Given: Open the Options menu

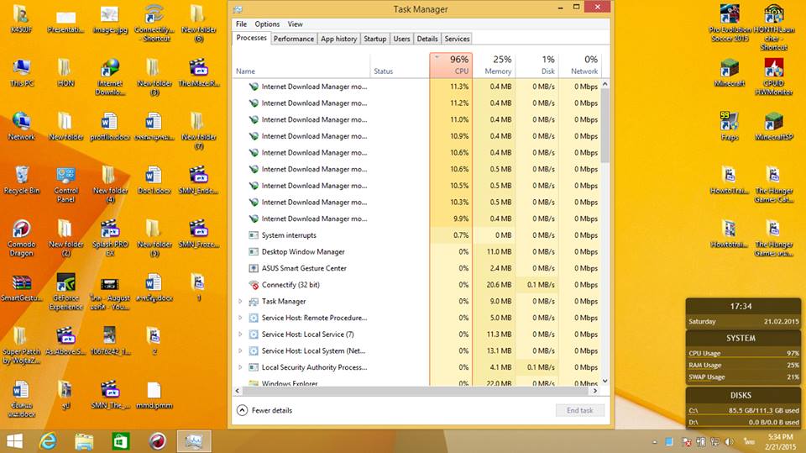Looking at the screenshot, I should point(267,24).
